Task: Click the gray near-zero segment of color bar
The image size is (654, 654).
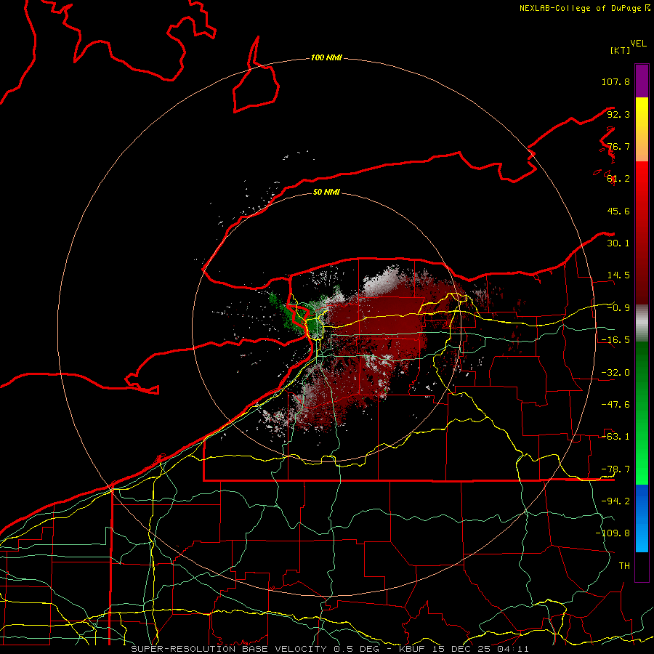Action: pyautogui.click(x=642, y=323)
